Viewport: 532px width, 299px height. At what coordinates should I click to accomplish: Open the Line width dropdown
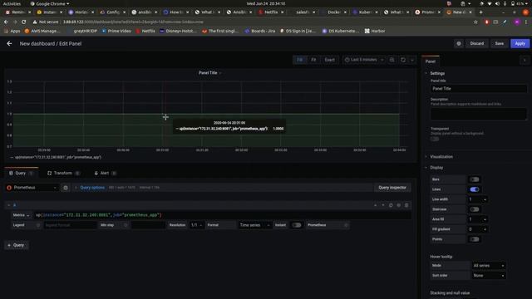478,199
